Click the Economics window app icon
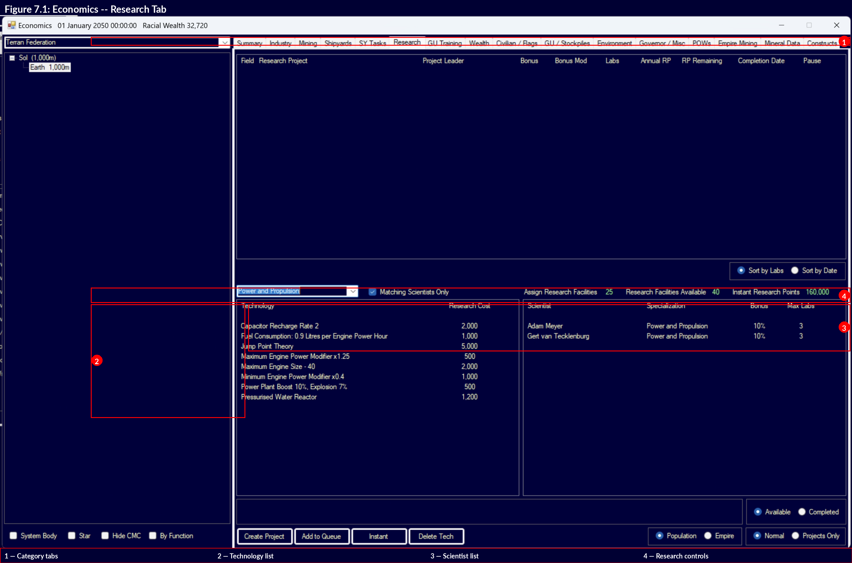Image resolution: width=852 pixels, height=563 pixels. [x=11, y=25]
